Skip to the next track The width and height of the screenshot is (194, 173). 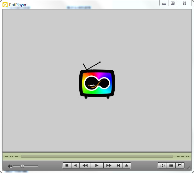[118, 165]
